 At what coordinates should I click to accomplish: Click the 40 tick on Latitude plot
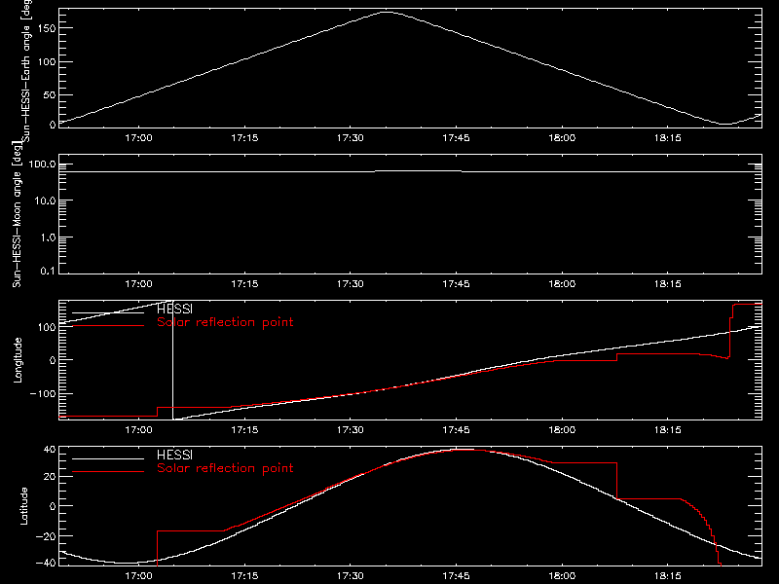[x=50, y=450]
